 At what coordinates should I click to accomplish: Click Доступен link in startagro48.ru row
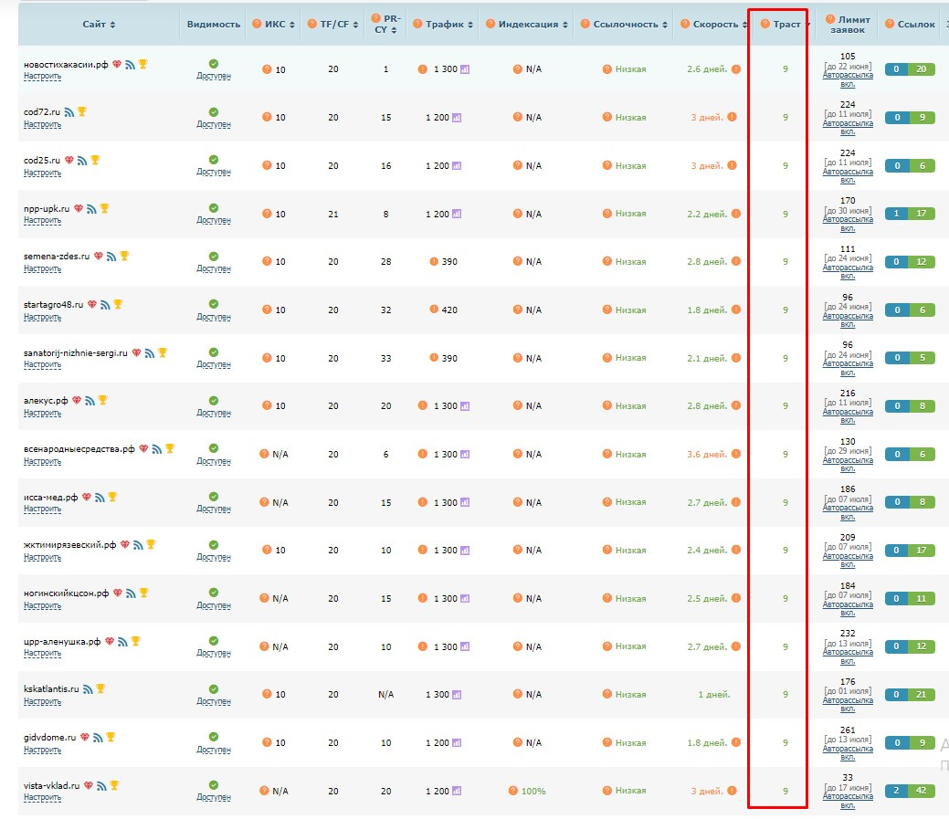(214, 316)
